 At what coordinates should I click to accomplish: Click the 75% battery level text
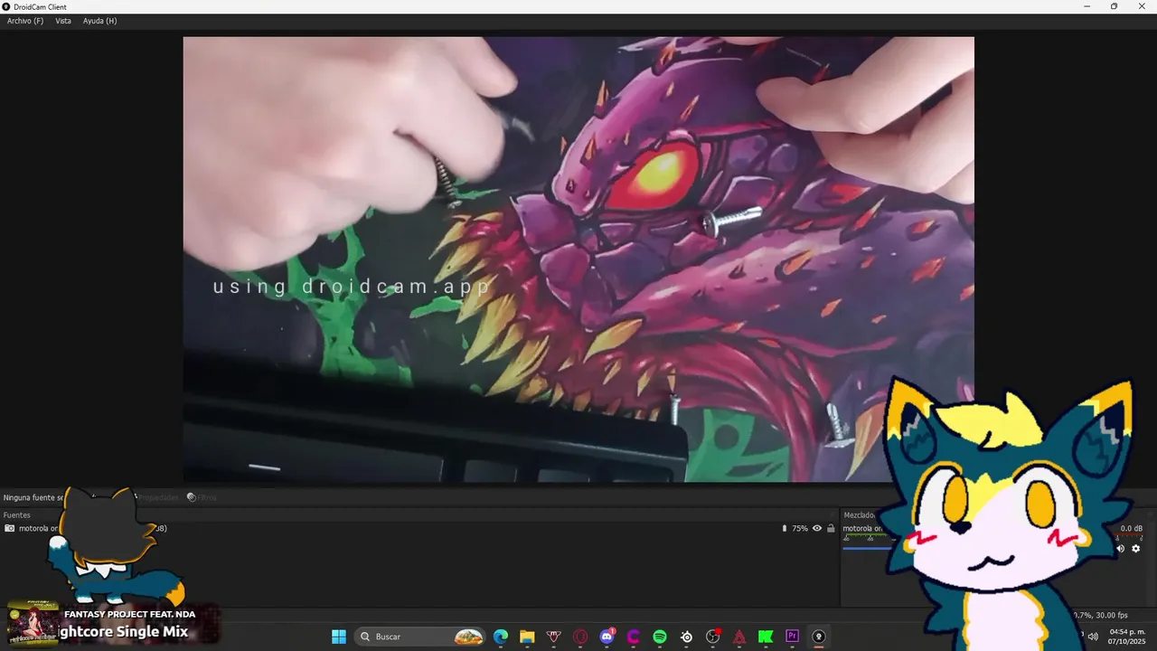[800, 528]
